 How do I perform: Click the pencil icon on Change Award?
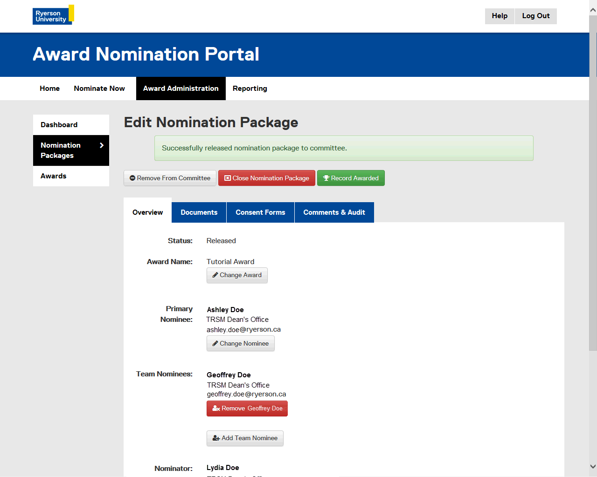tap(215, 275)
